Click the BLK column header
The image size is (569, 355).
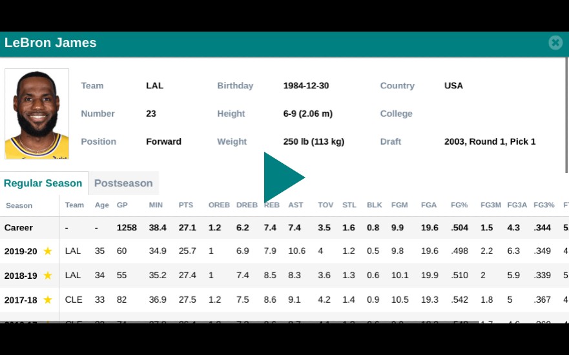pos(374,205)
